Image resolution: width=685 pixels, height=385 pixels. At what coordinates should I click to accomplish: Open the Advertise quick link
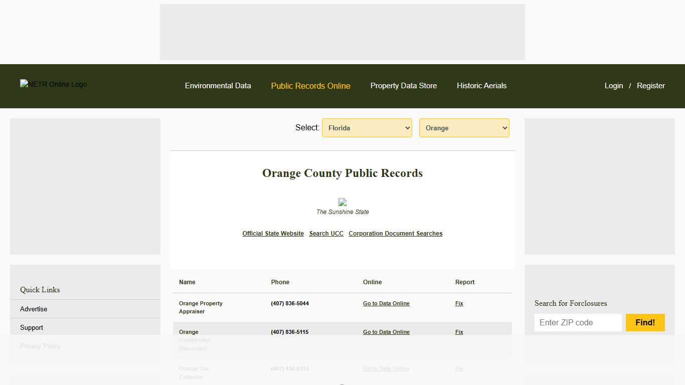pyautogui.click(x=34, y=309)
